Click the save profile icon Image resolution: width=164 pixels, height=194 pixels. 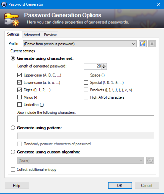pos(143,44)
